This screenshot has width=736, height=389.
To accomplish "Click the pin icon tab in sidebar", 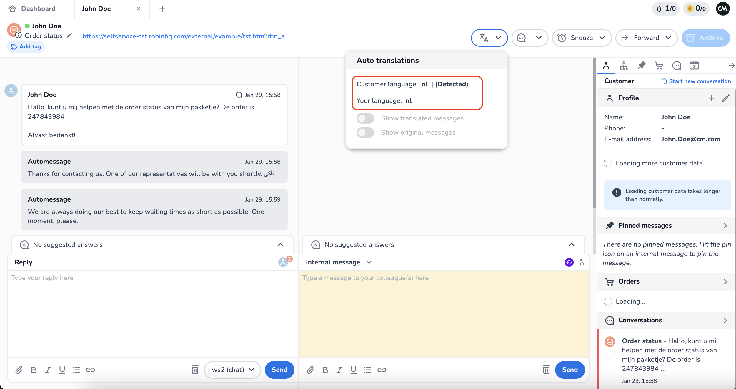I will click(641, 66).
